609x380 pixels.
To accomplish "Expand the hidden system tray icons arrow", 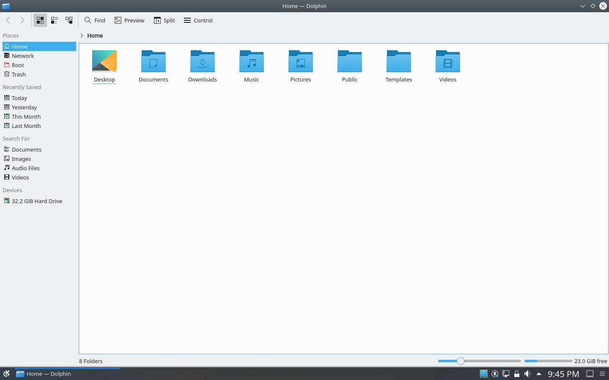I will point(538,374).
